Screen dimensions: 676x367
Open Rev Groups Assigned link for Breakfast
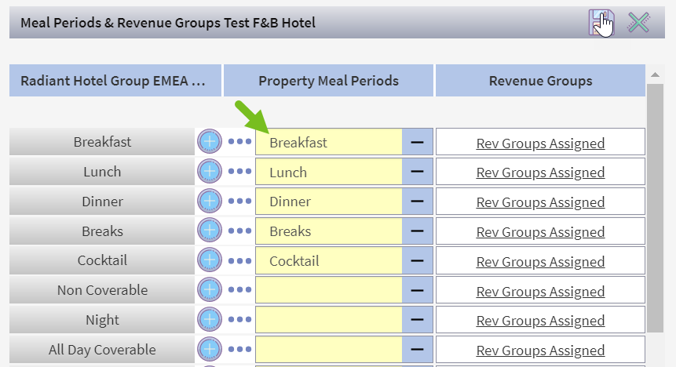540,144
